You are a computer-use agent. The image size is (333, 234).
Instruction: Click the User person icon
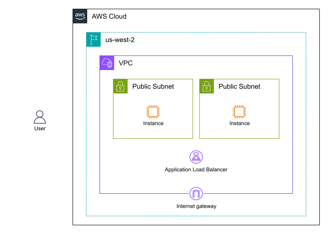pos(40,117)
